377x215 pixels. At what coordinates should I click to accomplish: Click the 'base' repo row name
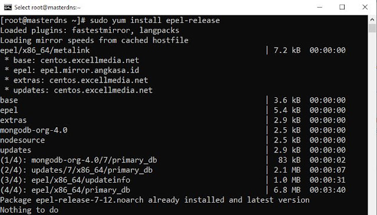click(x=9, y=100)
